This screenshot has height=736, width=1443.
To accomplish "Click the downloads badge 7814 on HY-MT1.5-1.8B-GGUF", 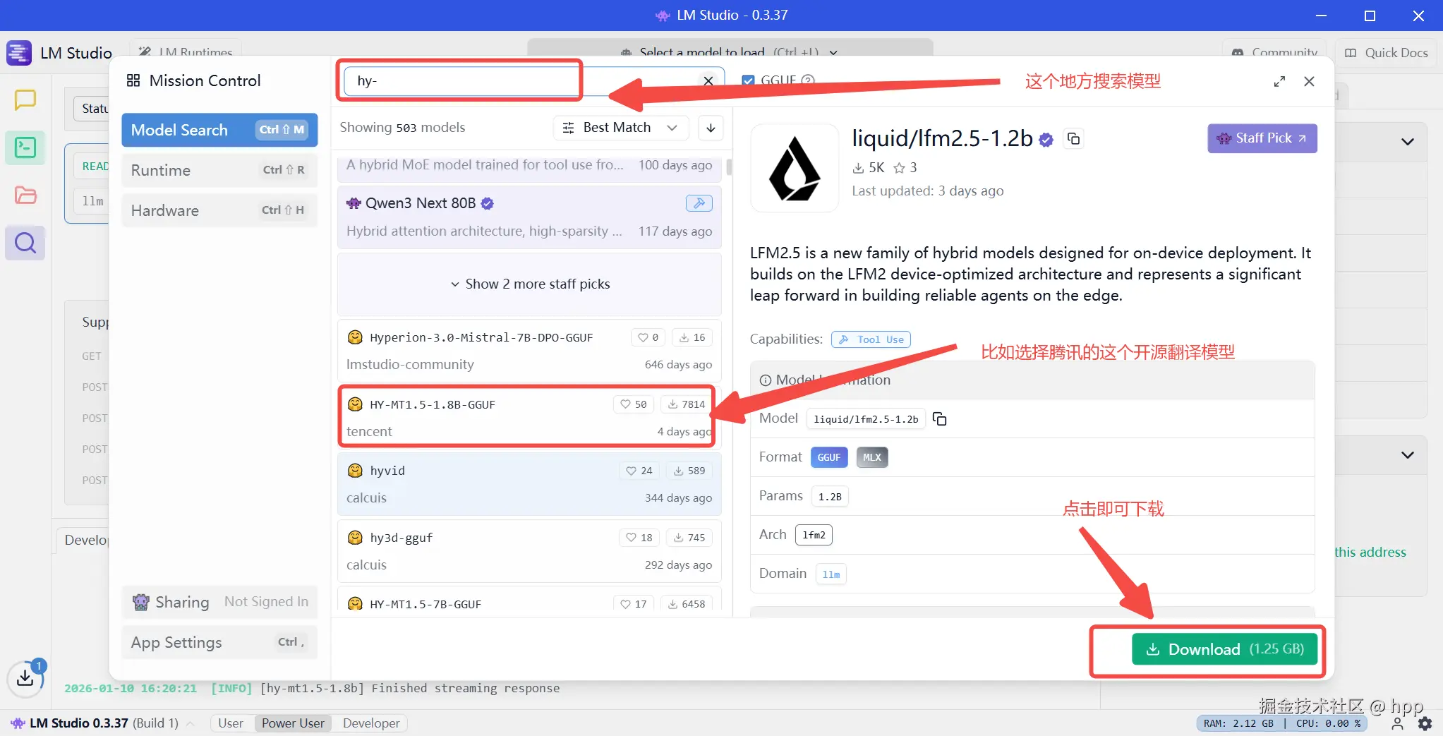I will [686, 404].
